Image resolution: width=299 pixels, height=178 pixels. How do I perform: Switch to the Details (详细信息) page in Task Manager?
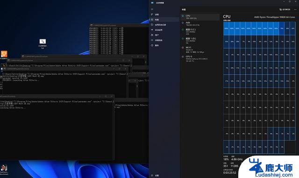(164, 40)
